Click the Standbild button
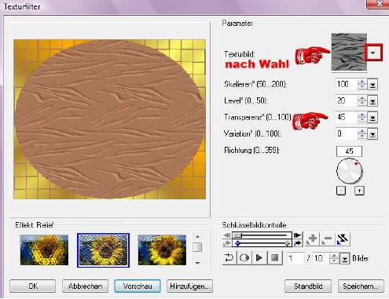 [x=308, y=286]
